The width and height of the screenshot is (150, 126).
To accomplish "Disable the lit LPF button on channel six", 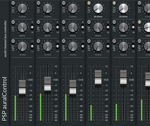I will (140, 22).
